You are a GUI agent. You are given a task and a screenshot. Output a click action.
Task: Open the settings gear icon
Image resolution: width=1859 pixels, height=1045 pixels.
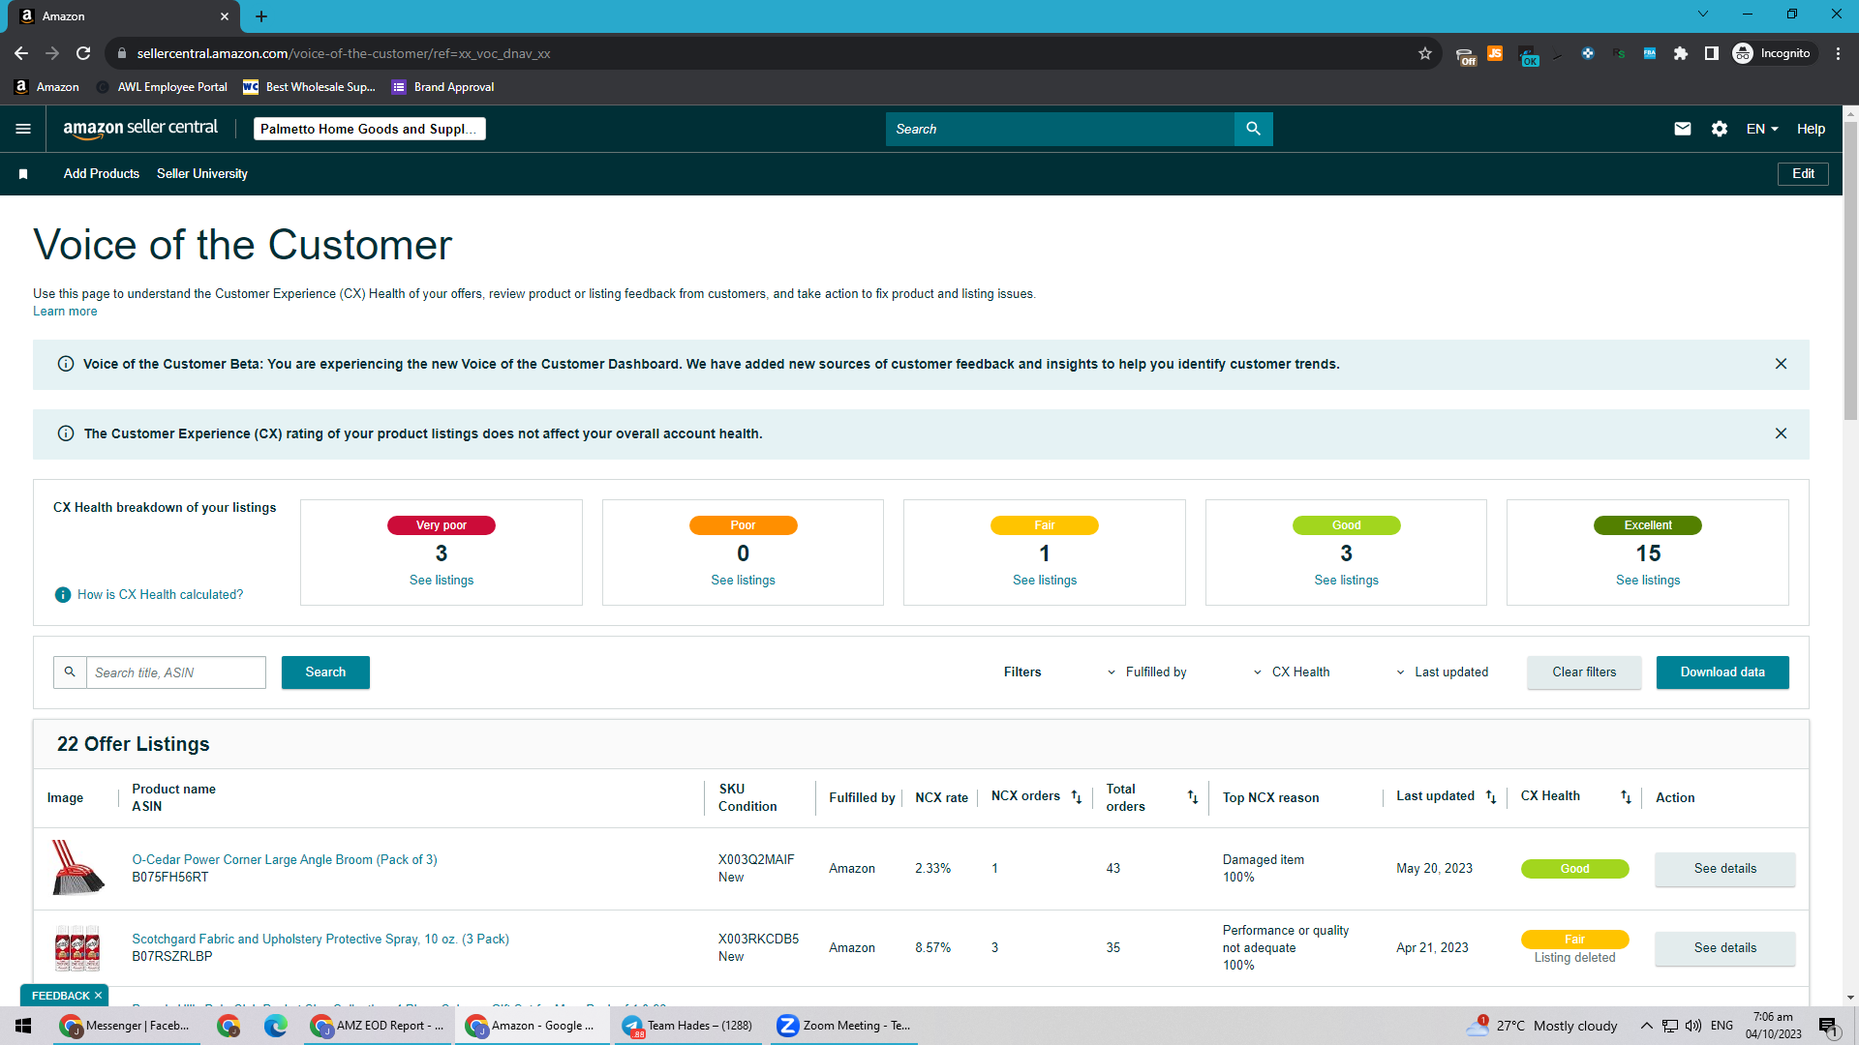[1720, 129]
